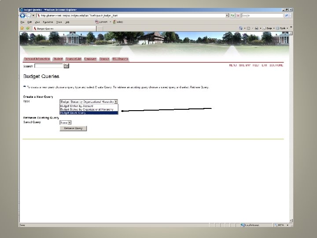Click the browser Back arrow button
The width and height of the screenshot is (317, 238).
click(22, 15)
